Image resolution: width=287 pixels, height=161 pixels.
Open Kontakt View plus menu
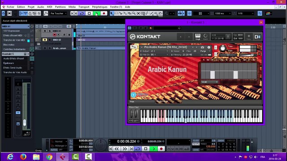(248, 37)
